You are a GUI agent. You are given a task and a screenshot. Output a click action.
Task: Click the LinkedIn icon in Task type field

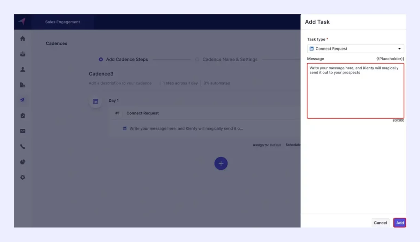pos(312,49)
